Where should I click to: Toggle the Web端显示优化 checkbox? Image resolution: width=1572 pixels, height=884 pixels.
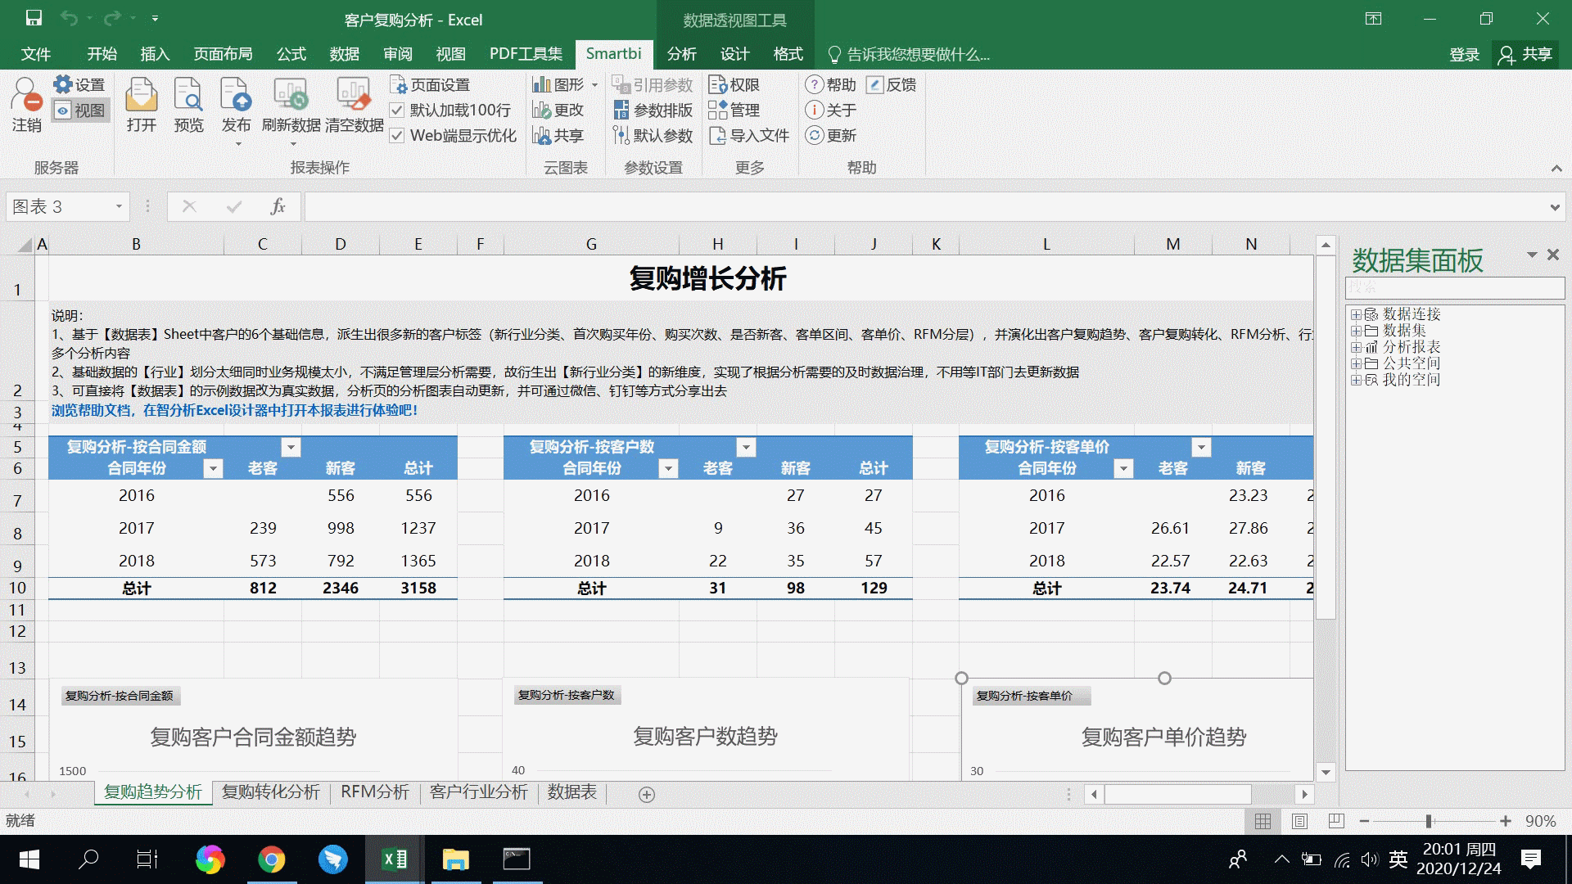pos(399,136)
